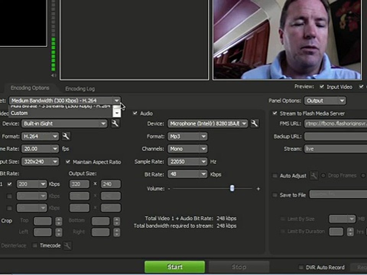The image size is (367, 275).
Task: Open Channels Mono dropdown
Action: click(187, 149)
